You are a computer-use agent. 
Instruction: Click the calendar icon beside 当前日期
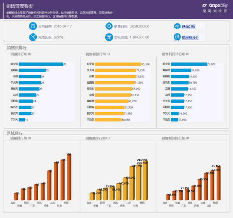[x=33, y=26]
